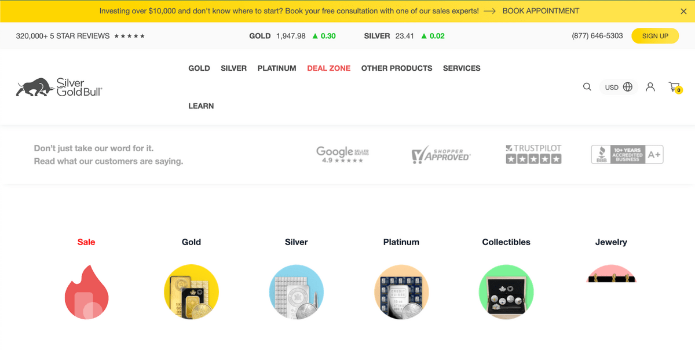
Task: Open the Gold category circle image
Action: tap(191, 292)
